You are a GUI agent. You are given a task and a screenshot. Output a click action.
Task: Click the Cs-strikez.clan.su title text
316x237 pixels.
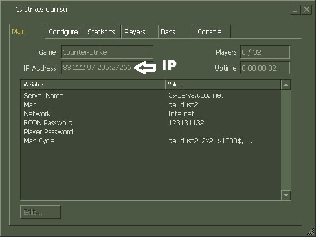tap(41, 10)
